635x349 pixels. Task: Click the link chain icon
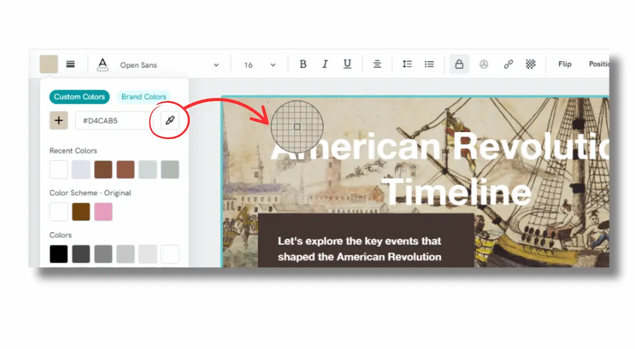(x=508, y=64)
